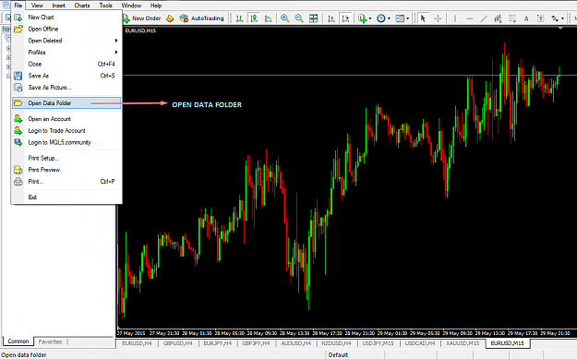Choose Open Offline menu entry

pos(66,29)
